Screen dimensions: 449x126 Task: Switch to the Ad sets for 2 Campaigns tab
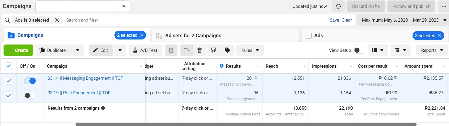pos(193,36)
